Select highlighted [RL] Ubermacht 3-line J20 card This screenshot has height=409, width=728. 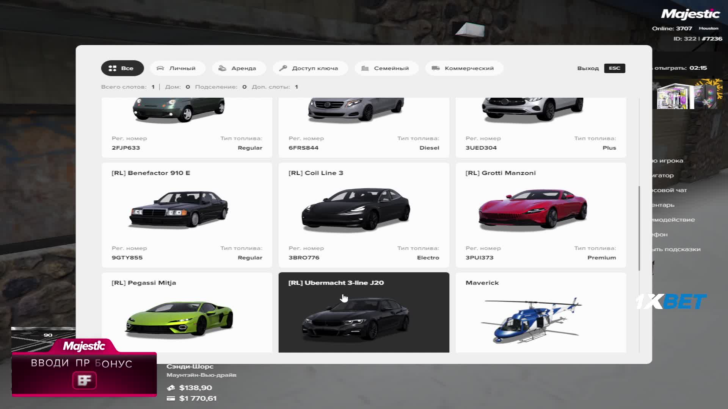click(364, 312)
